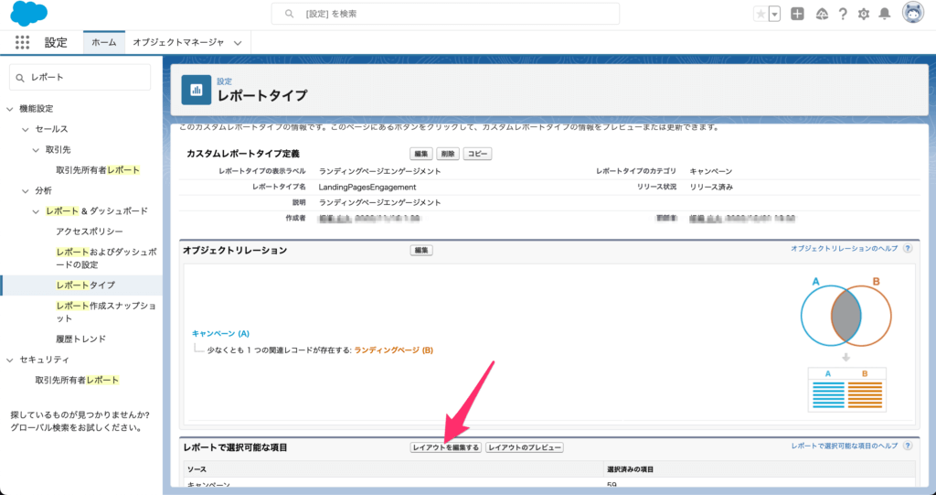The width and height of the screenshot is (936, 495).
Task: Click the favorites star icon
Action: tap(760, 14)
